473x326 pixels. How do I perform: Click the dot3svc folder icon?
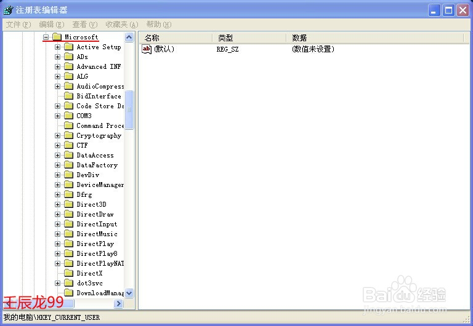[69, 283]
